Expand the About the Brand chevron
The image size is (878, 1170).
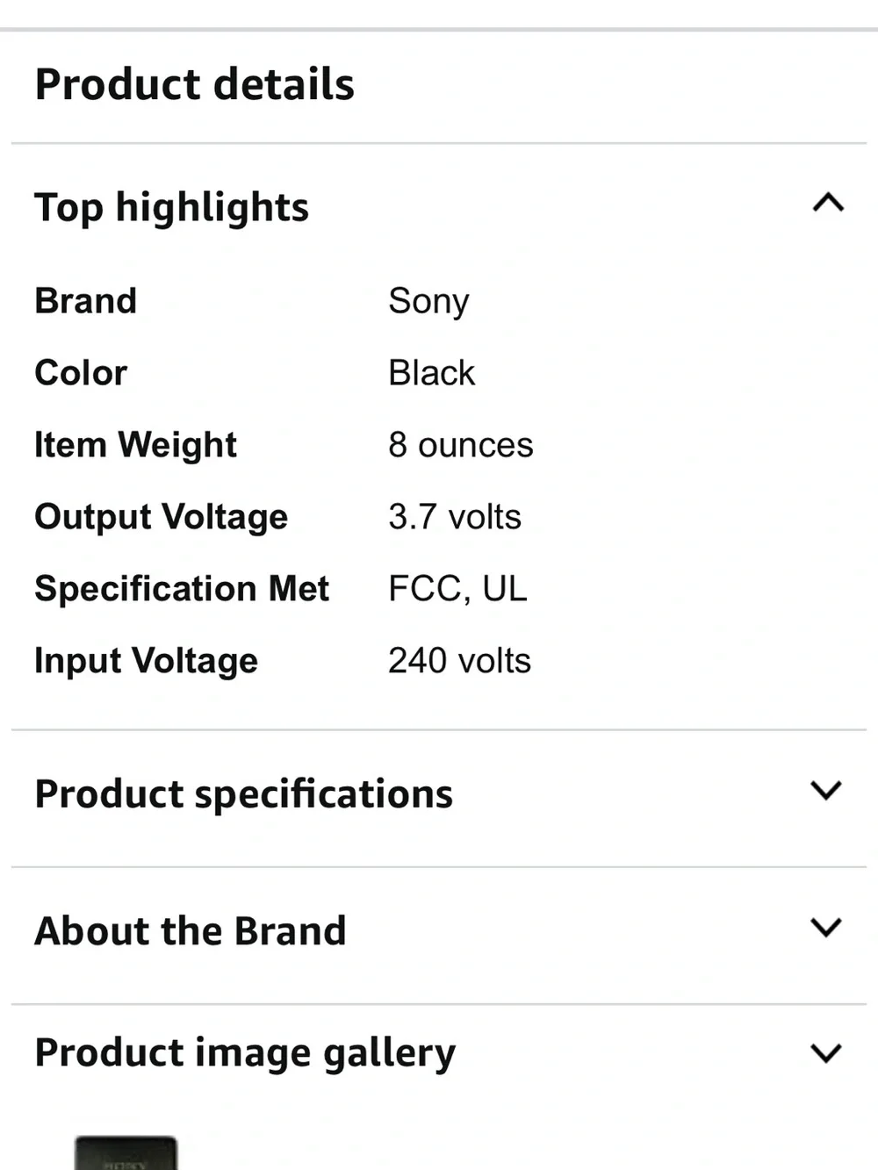826,927
